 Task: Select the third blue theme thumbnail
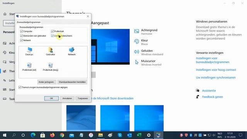pos(149,118)
